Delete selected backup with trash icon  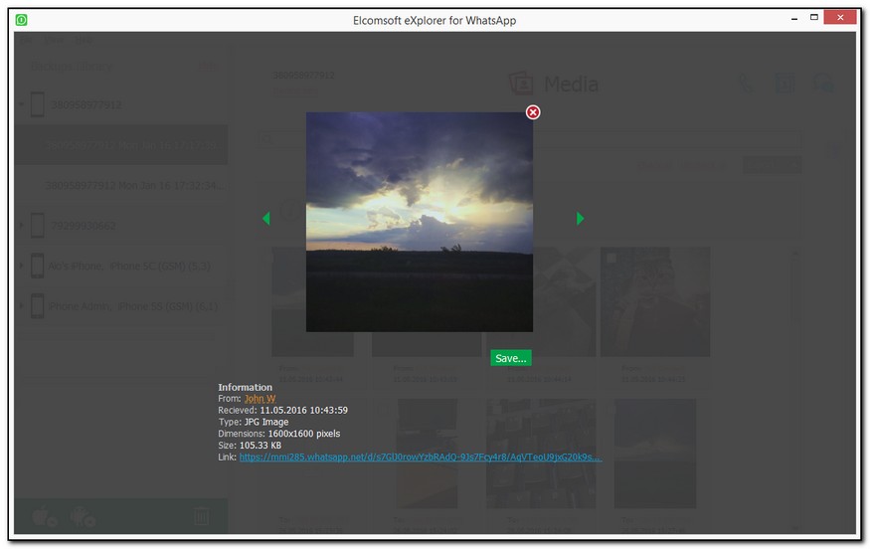click(200, 516)
